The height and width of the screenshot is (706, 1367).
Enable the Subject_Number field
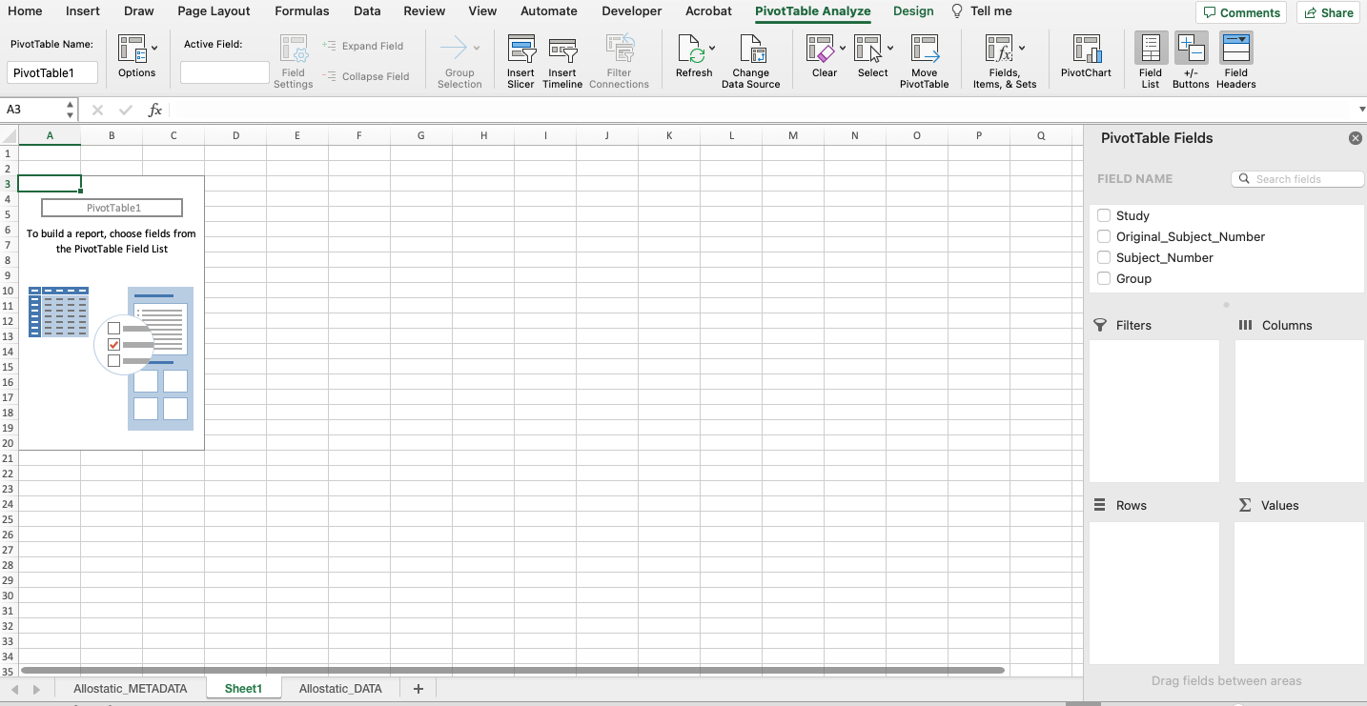1104,257
